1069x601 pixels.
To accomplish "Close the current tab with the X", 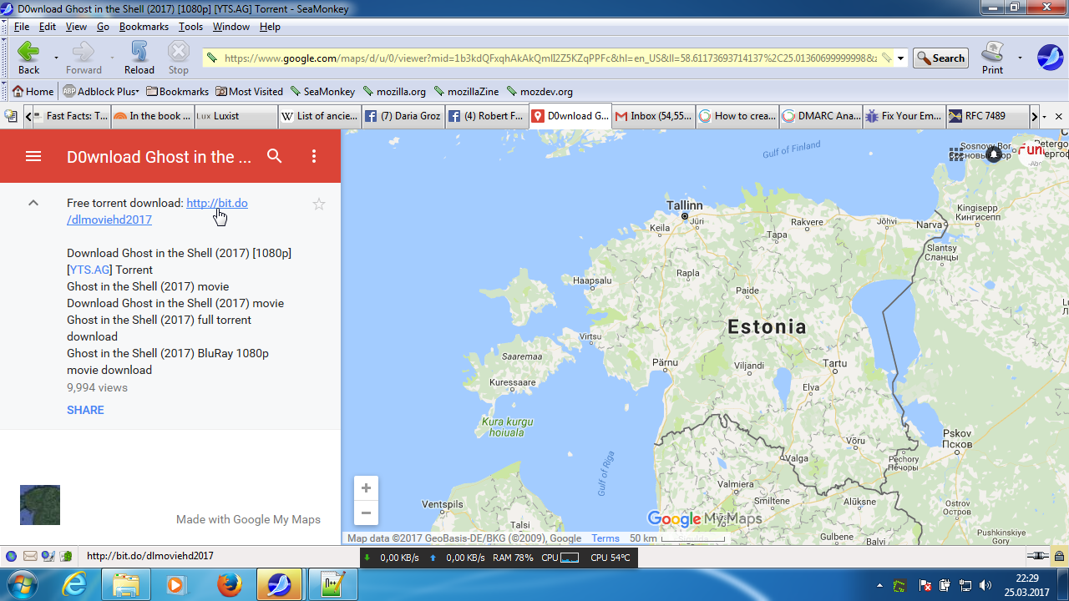I will point(1059,117).
